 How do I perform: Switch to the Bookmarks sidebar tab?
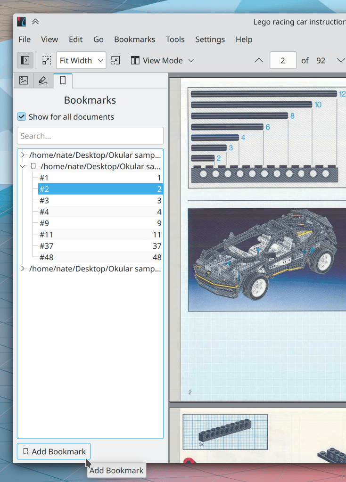pos(63,81)
